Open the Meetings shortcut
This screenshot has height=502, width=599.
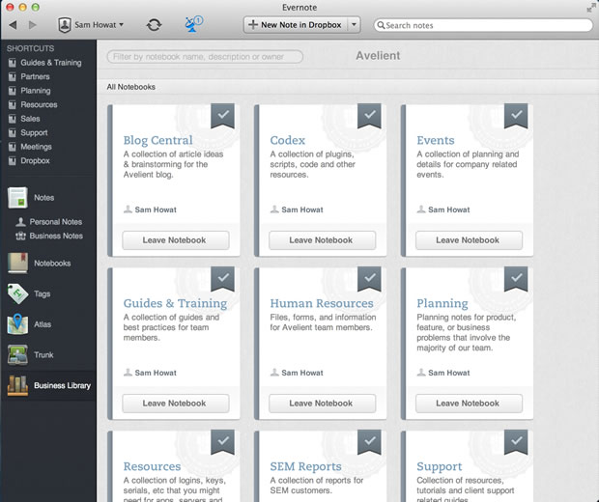(x=36, y=147)
